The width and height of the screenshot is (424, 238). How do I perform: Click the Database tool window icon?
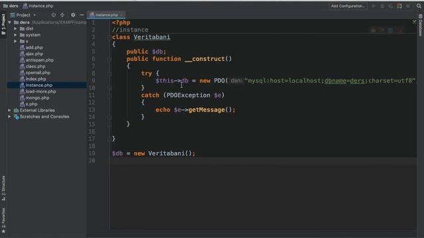[x=421, y=16]
